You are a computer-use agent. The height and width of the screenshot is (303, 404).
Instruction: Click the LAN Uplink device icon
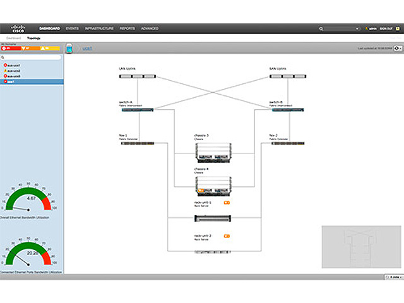tap(136, 76)
